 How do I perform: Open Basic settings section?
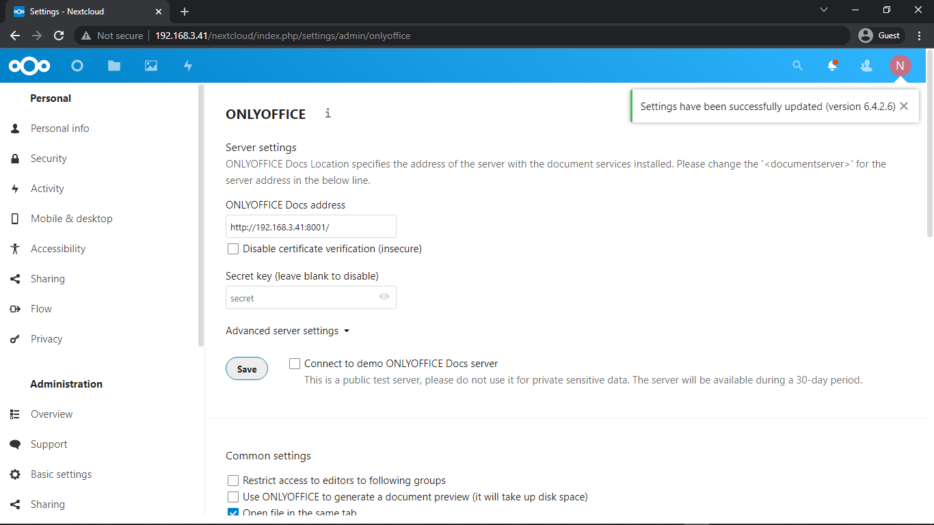pos(61,474)
